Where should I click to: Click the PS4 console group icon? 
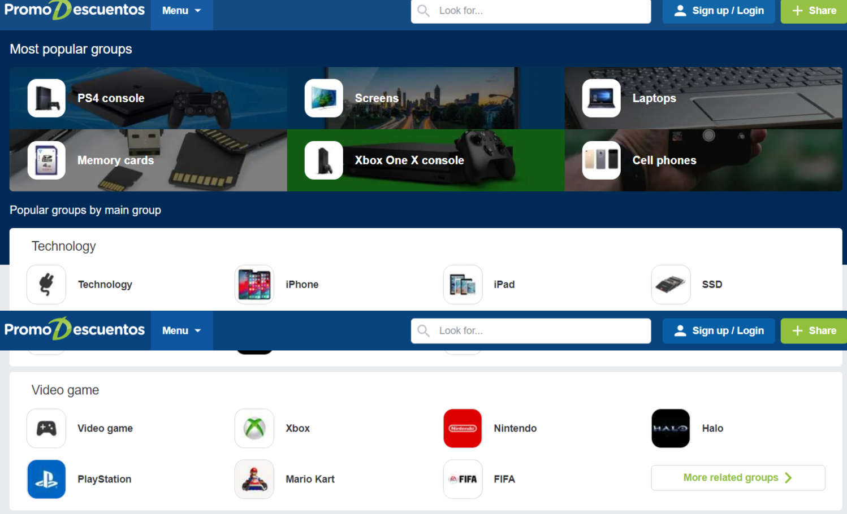[46, 98]
